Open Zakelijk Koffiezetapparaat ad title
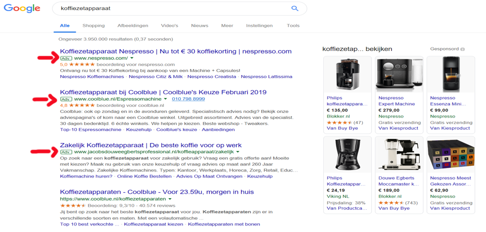The width and height of the screenshot is (486, 232). (151, 145)
